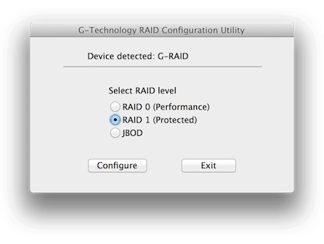Select the RAID 0 radio button
The height and width of the screenshot is (244, 324).
pos(115,107)
